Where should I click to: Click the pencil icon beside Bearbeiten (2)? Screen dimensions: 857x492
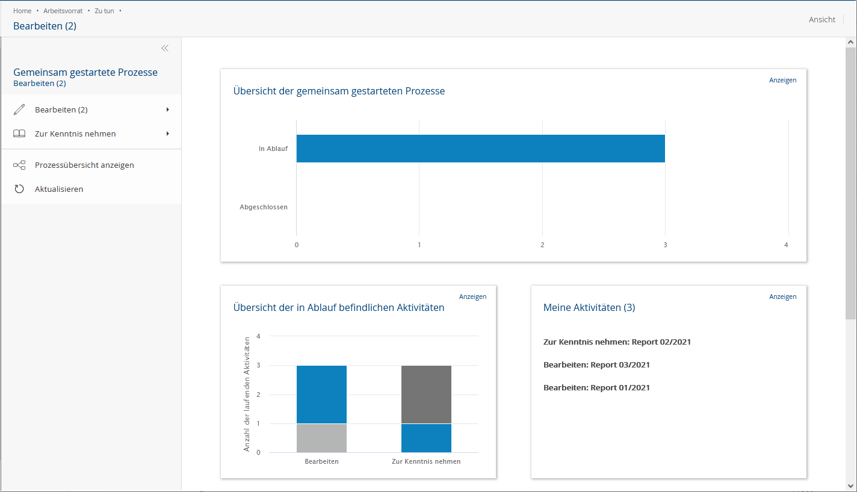tap(19, 109)
